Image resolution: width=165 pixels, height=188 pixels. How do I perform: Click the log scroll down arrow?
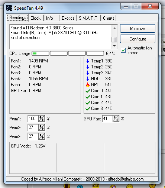pyautogui.click(x=114, y=46)
